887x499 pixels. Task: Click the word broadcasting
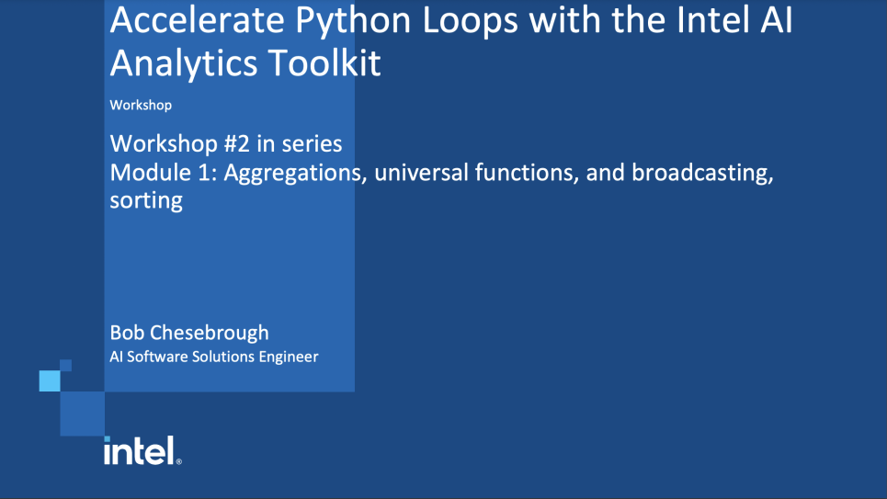click(699, 172)
